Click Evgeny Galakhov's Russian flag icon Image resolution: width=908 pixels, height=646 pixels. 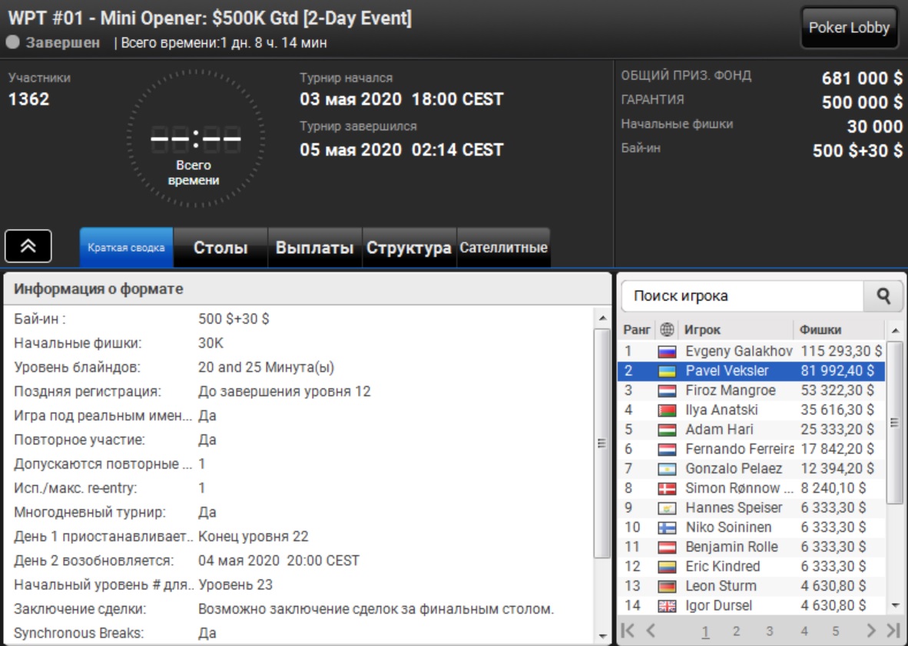(x=667, y=351)
